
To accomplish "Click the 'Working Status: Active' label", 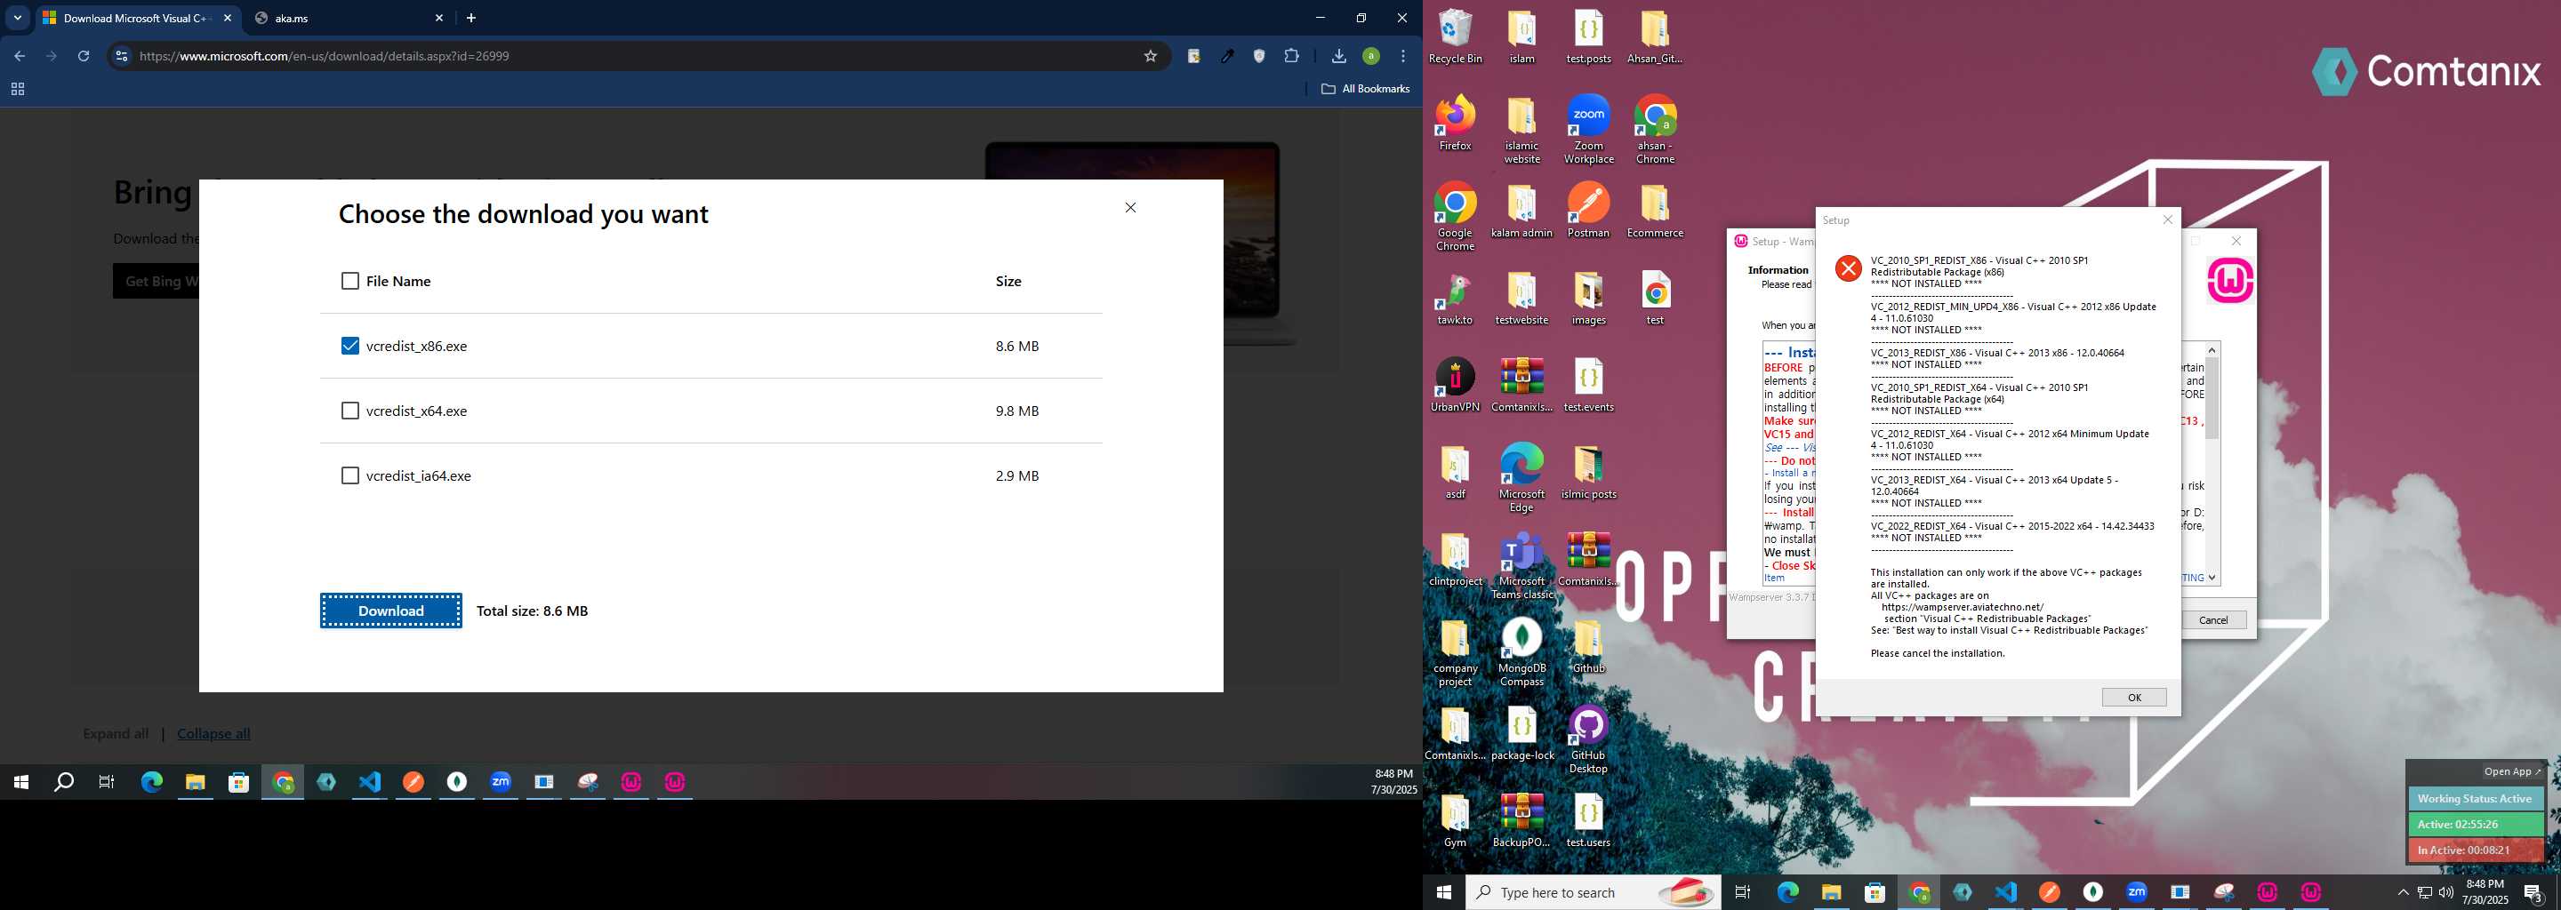I will click(2475, 799).
